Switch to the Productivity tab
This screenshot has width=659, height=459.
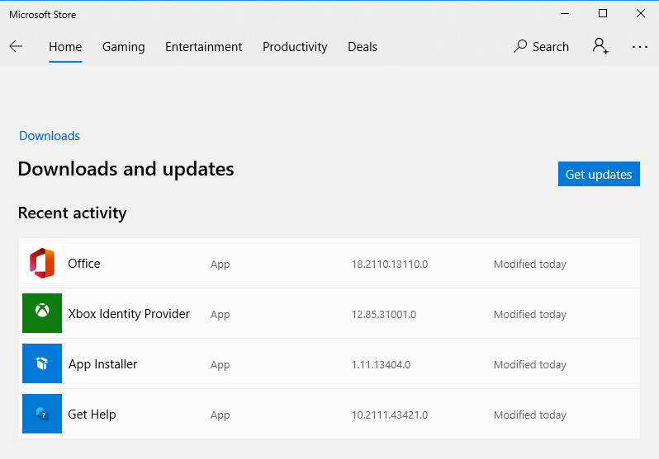tap(295, 47)
